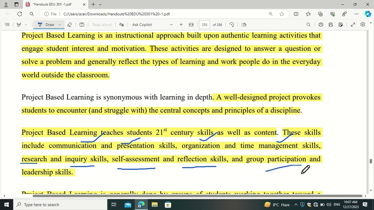Show hidden system tray icons
374x210 pixels.
point(296,205)
